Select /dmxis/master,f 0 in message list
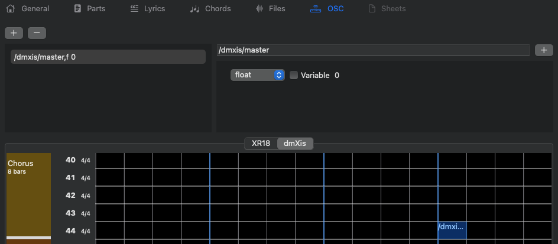This screenshot has height=244, width=558. tap(108, 57)
